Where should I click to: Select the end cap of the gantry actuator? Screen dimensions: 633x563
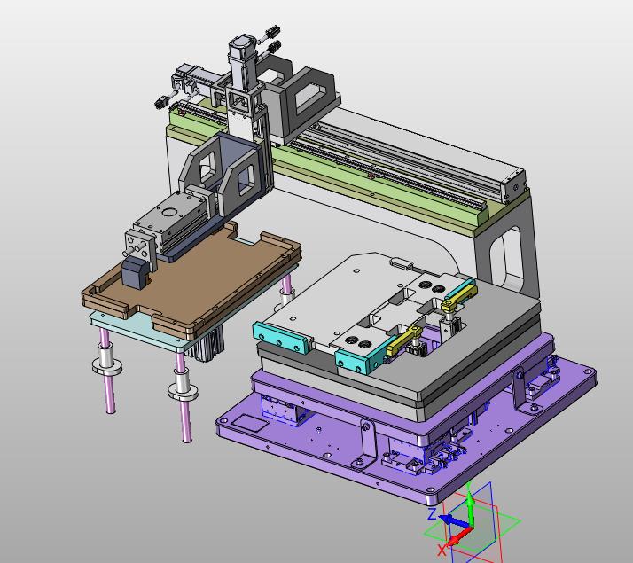pyautogui.click(x=513, y=186)
